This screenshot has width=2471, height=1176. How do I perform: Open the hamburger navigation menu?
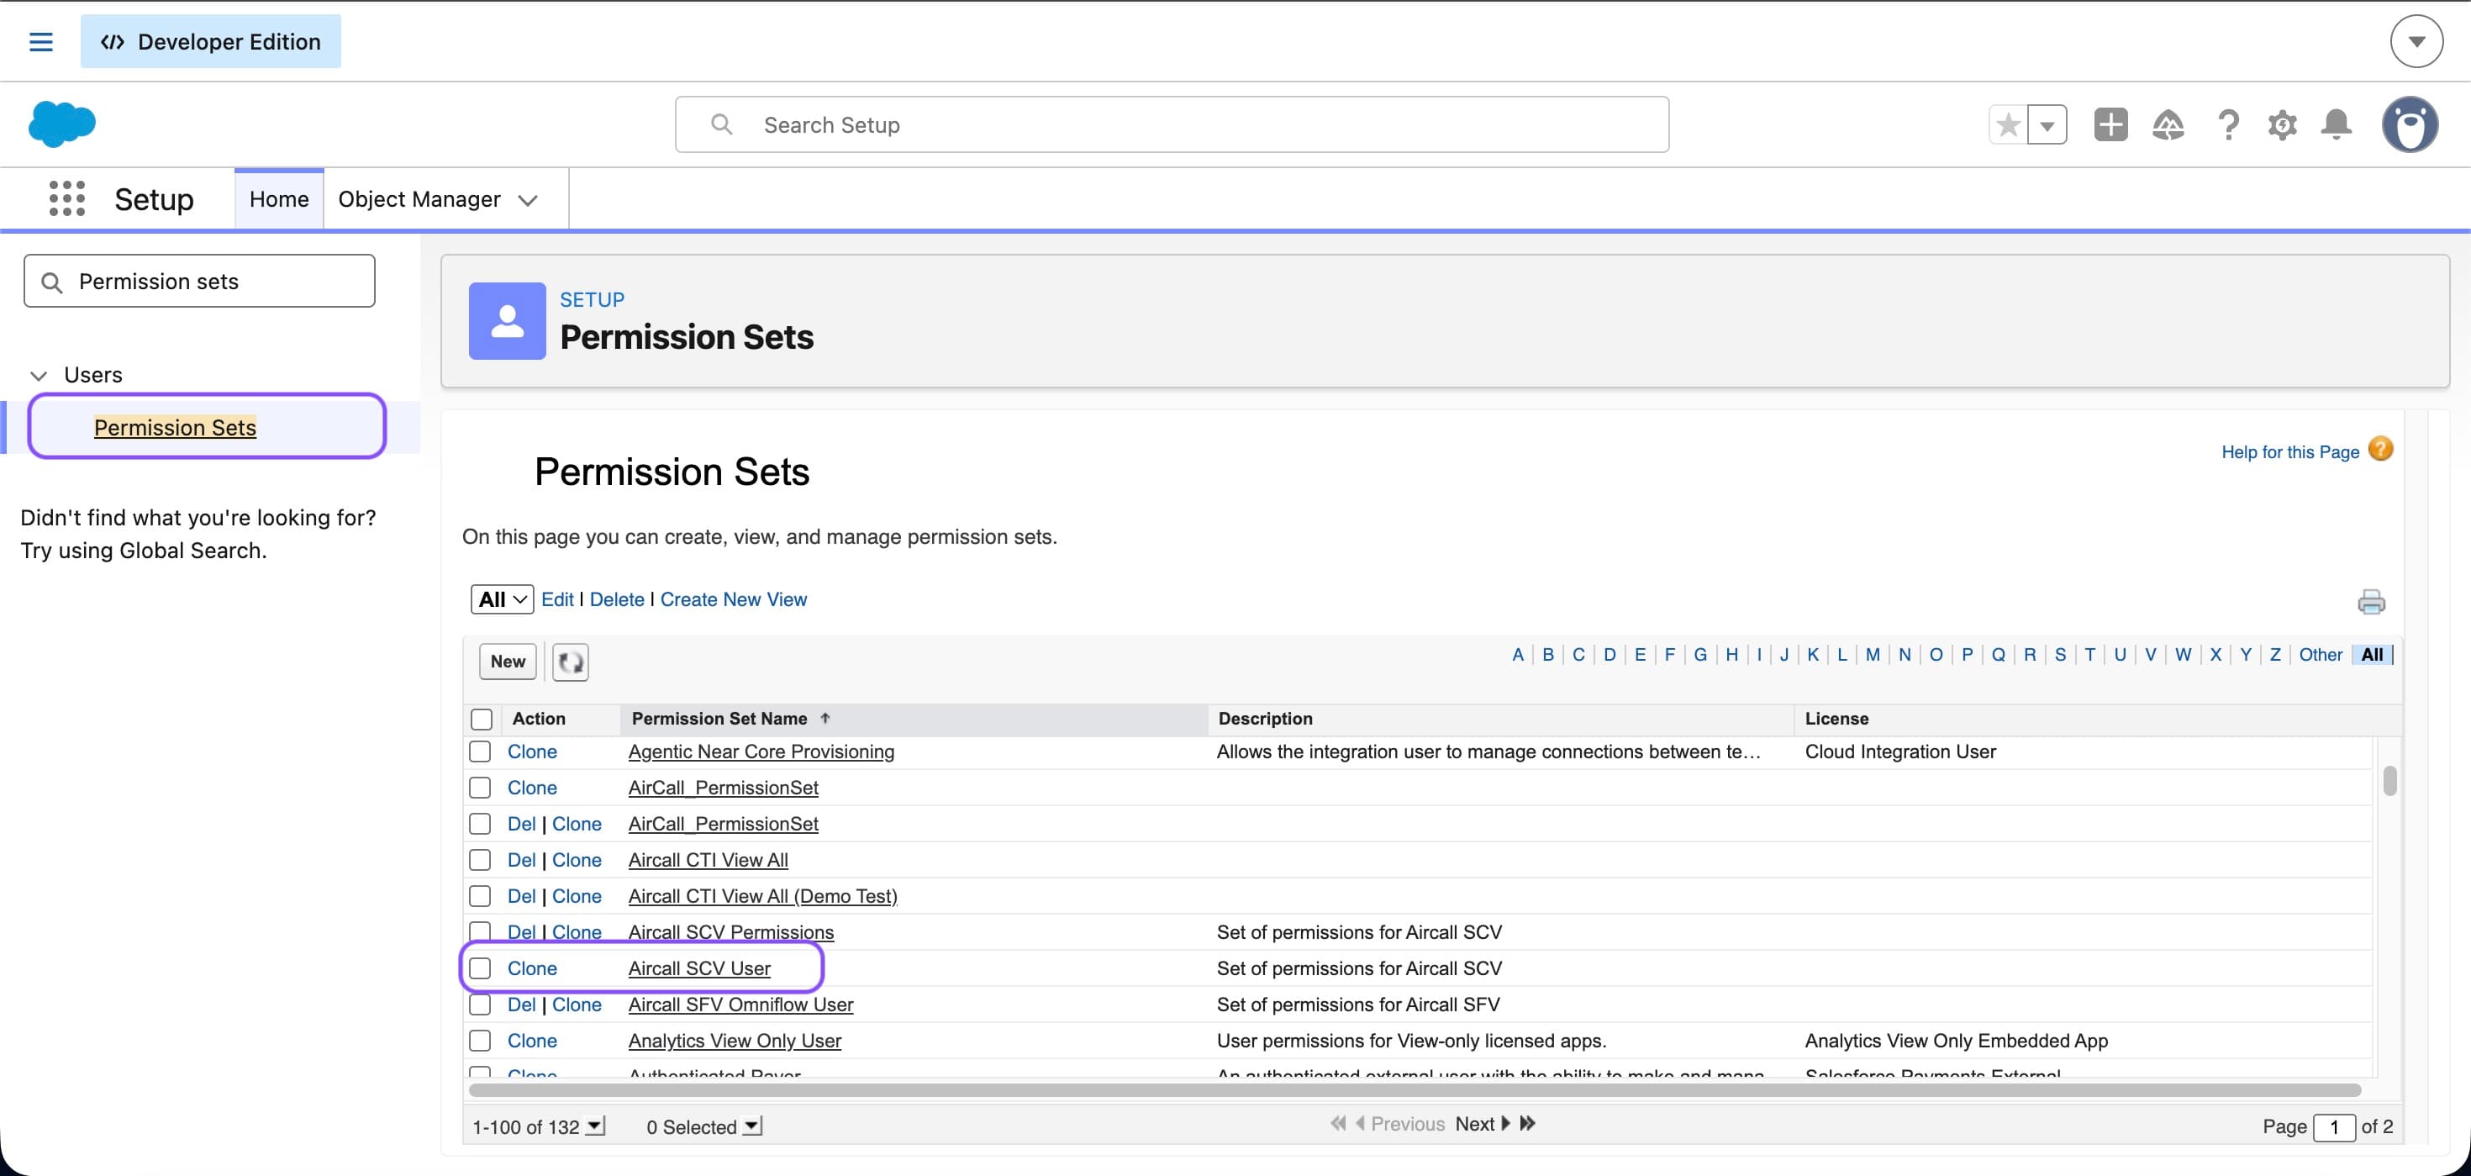coord(40,41)
